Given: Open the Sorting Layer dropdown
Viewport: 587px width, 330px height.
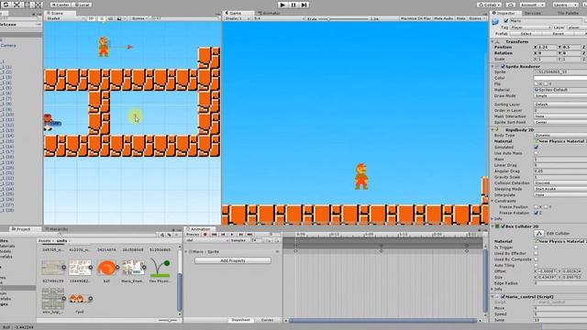Looking at the screenshot, I should click(x=560, y=104).
